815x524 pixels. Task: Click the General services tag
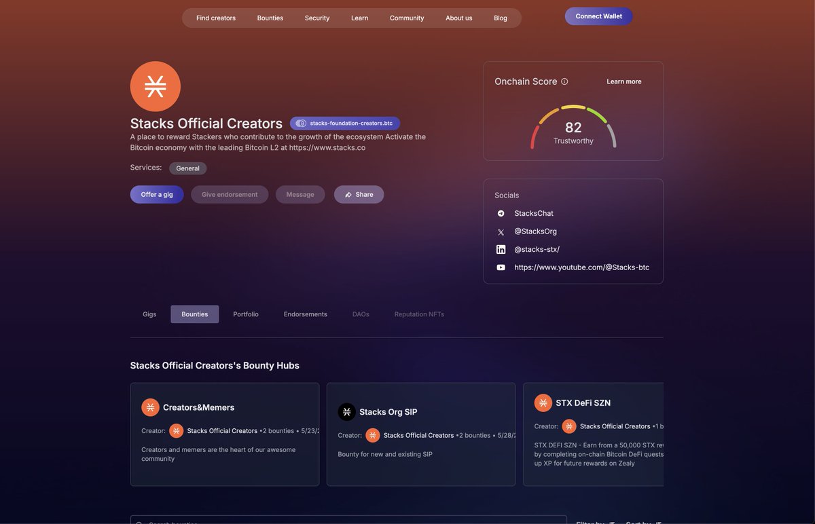tap(188, 168)
